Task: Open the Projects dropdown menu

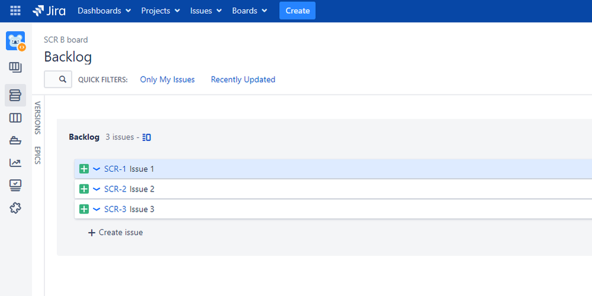Action: (x=161, y=11)
